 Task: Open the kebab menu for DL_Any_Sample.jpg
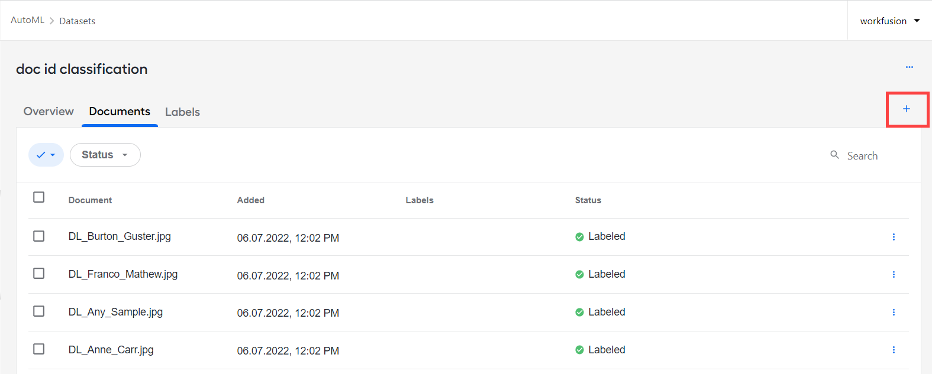coord(894,313)
